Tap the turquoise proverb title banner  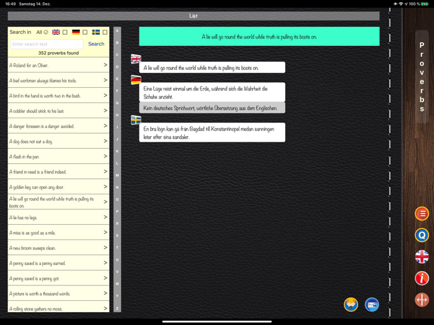pos(259,36)
